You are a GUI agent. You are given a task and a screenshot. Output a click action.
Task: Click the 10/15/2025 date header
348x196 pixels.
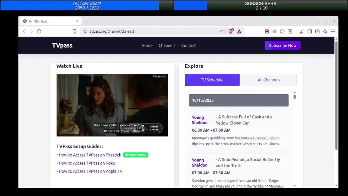[x=239, y=100]
